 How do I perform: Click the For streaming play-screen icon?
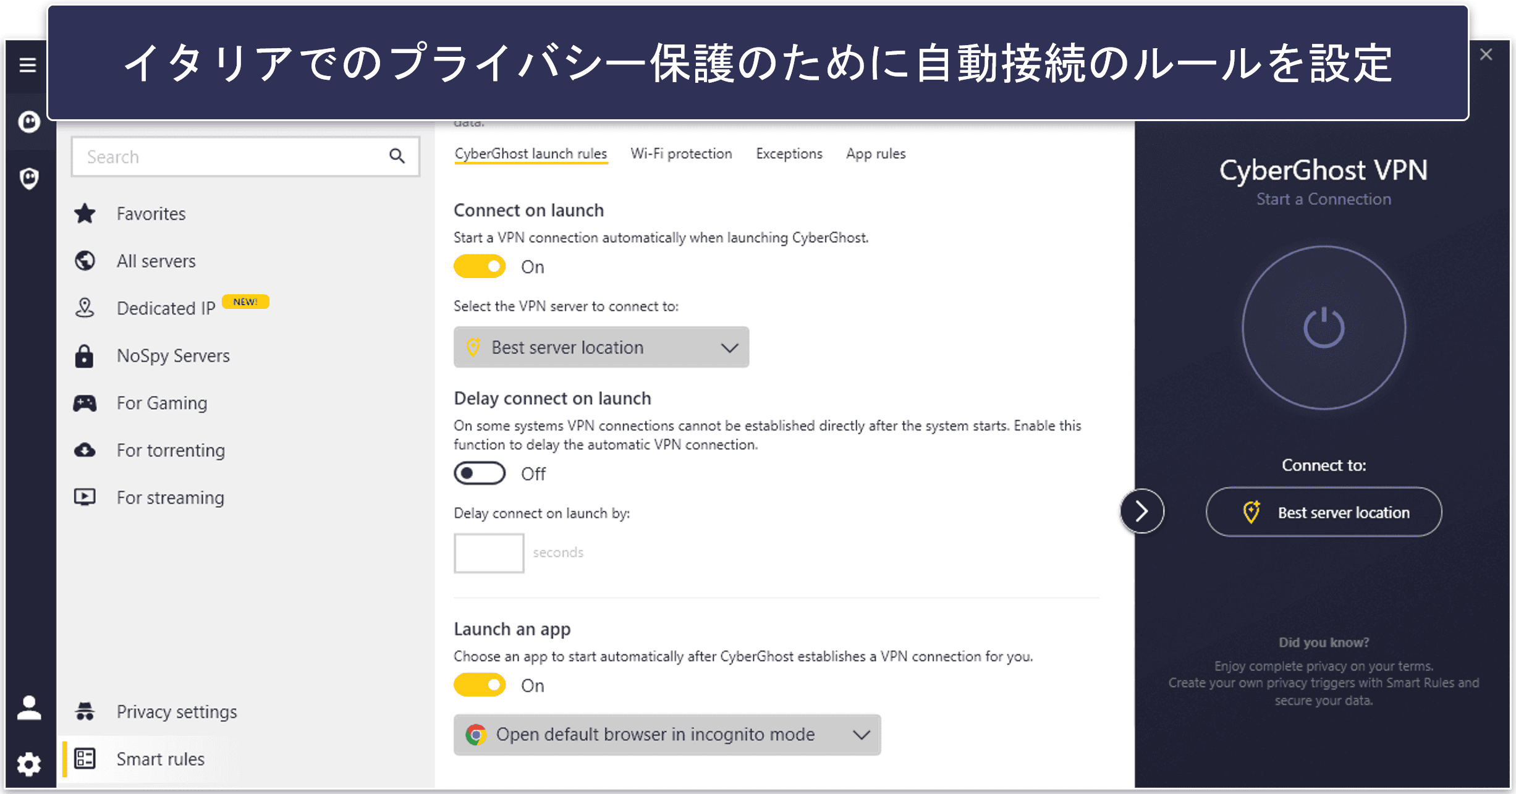(x=85, y=497)
